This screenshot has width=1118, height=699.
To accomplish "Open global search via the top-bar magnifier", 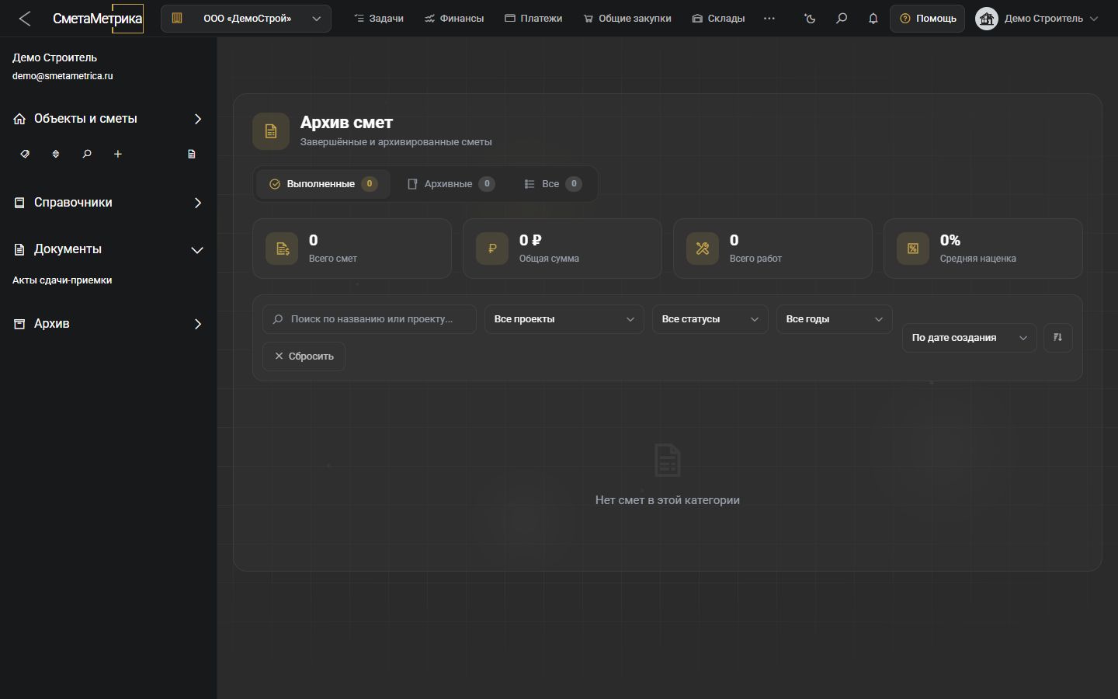I will coord(842,19).
